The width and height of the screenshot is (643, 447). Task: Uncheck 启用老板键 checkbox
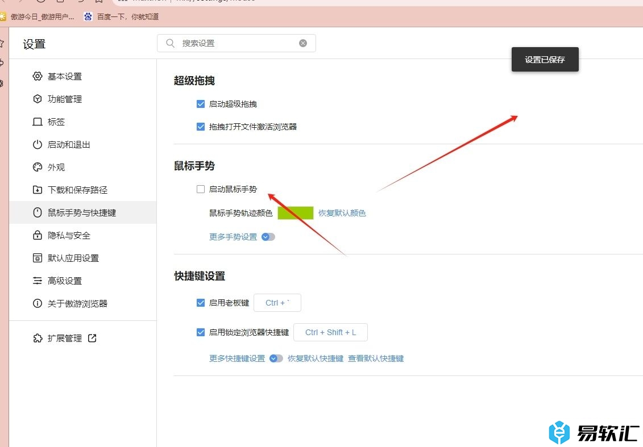pos(200,303)
